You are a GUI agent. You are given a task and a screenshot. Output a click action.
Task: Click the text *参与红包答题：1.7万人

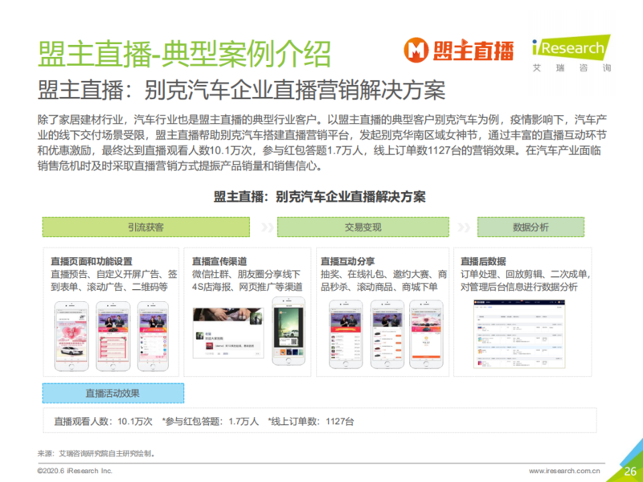[x=210, y=421]
